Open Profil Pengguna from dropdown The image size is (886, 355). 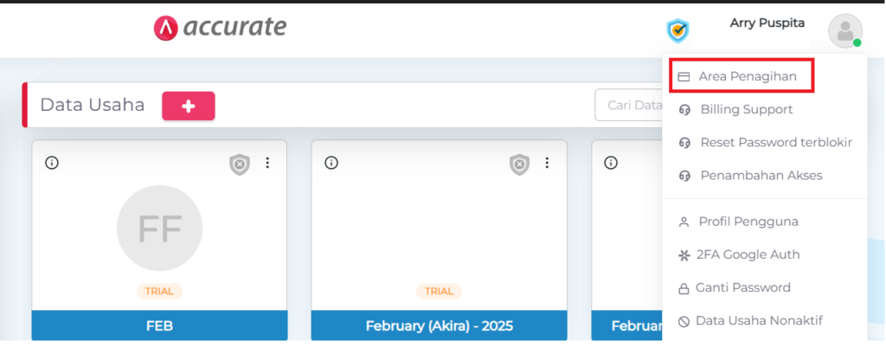pos(748,222)
